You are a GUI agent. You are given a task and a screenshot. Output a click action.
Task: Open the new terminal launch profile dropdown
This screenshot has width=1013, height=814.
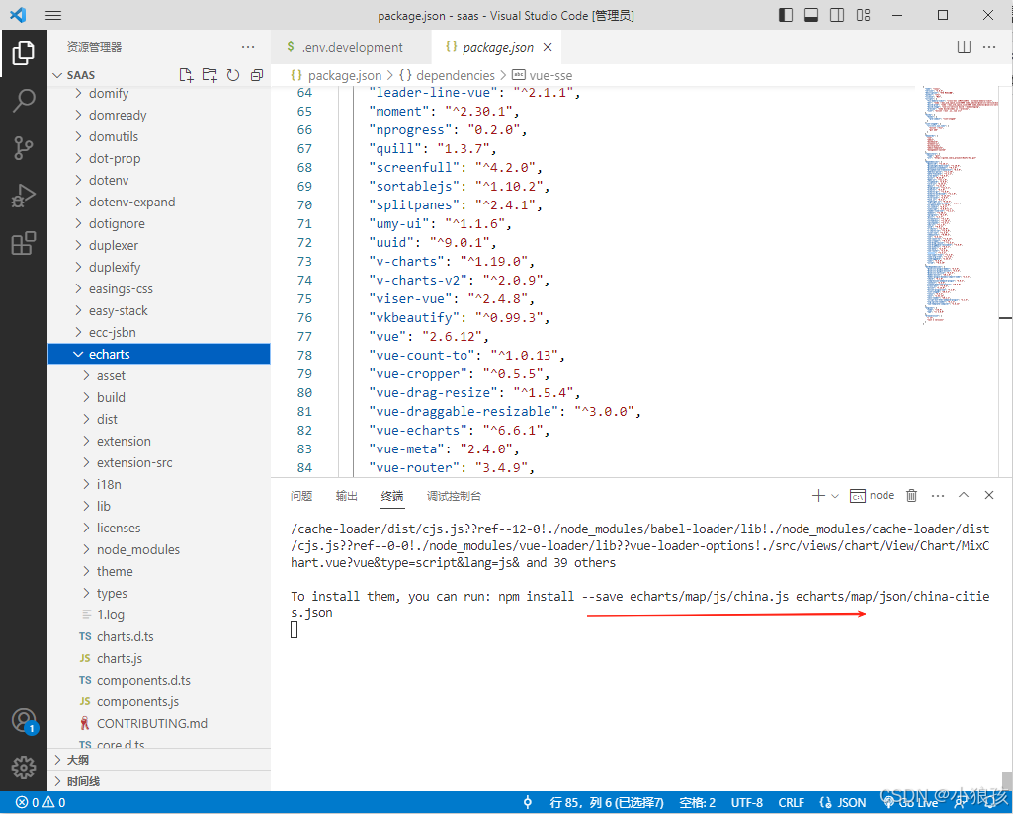point(835,496)
